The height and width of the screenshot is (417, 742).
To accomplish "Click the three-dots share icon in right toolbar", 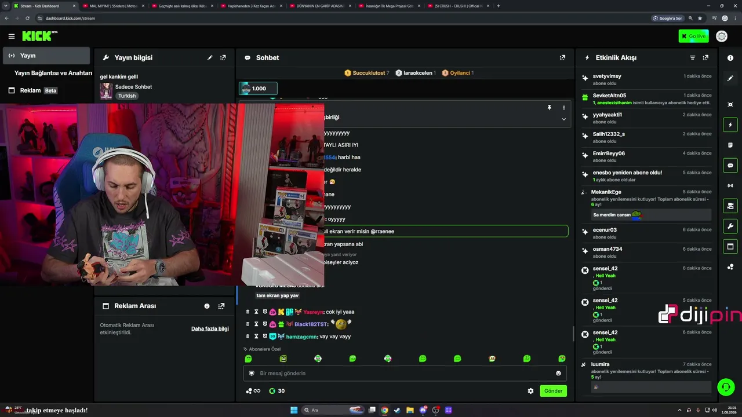I will click(x=730, y=267).
